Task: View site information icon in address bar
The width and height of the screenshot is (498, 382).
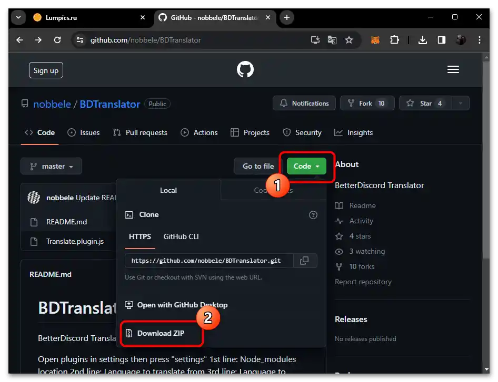Action: (79, 40)
